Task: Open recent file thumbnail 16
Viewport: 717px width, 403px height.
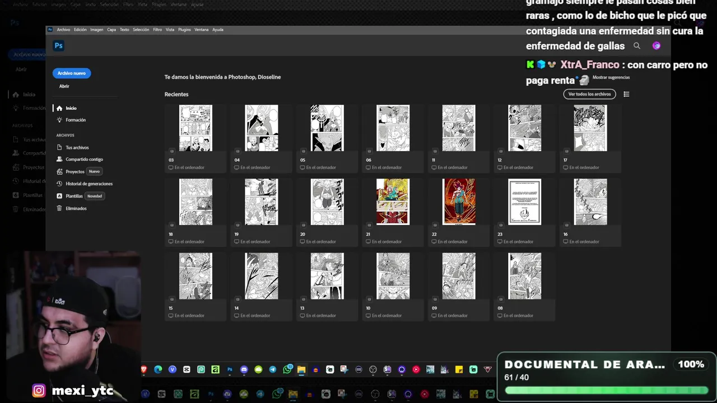Action: (590, 202)
